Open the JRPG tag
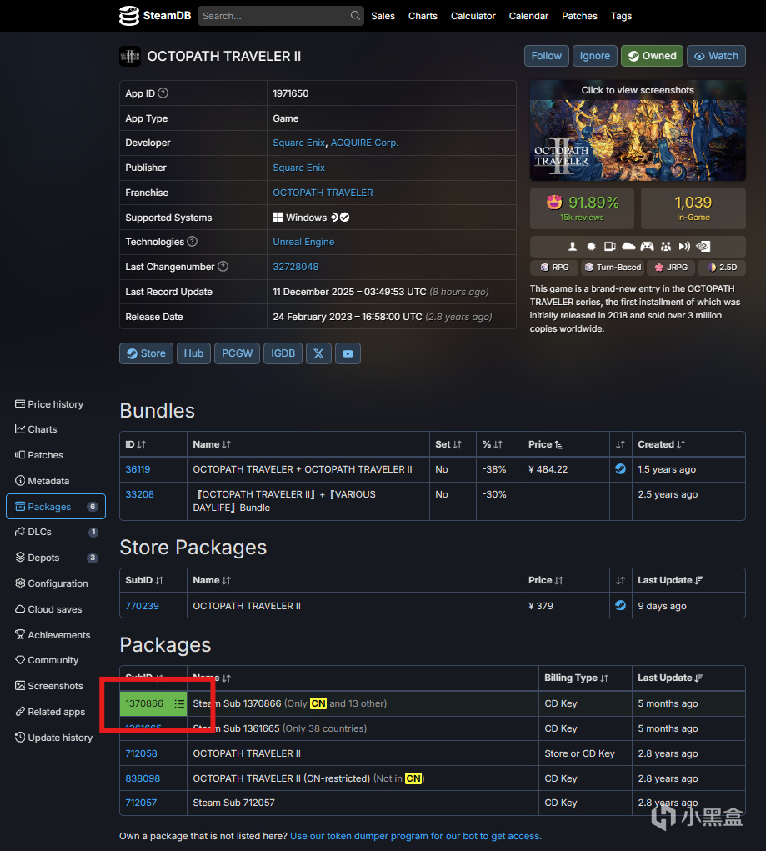Screen dimensions: 766x851 [x=671, y=267]
